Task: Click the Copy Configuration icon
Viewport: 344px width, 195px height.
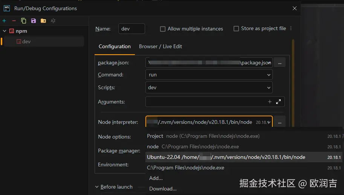Action: [23, 21]
